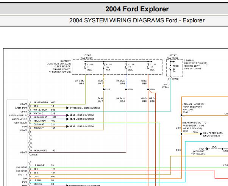This screenshot has height=186, width=228.
Task: Select pin row "DK GRN/ORG 488"
Action: (x=44, y=102)
